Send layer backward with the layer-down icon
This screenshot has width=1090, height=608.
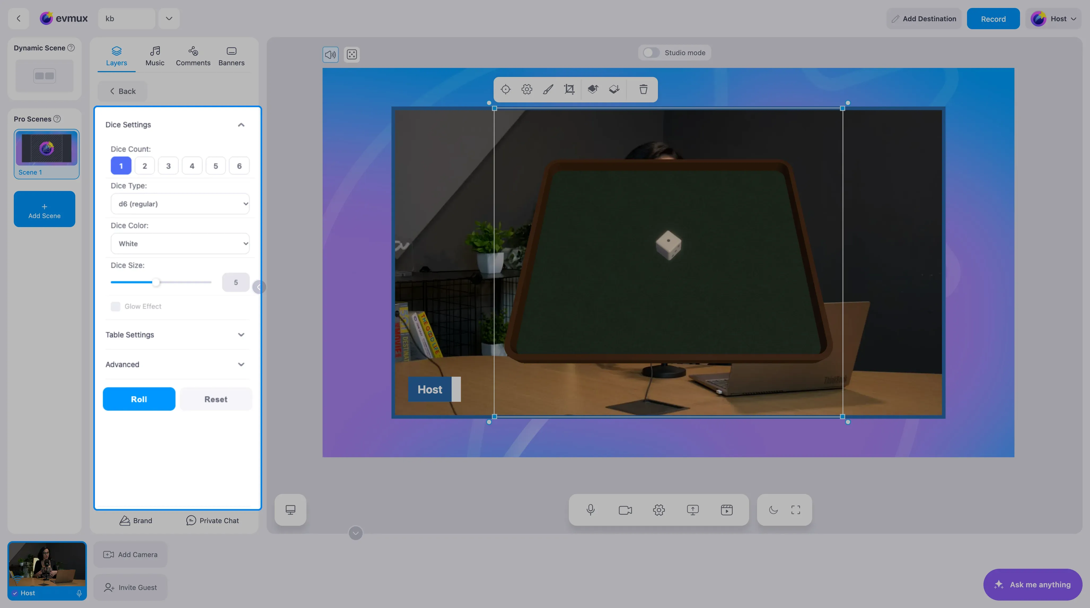click(x=614, y=89)
